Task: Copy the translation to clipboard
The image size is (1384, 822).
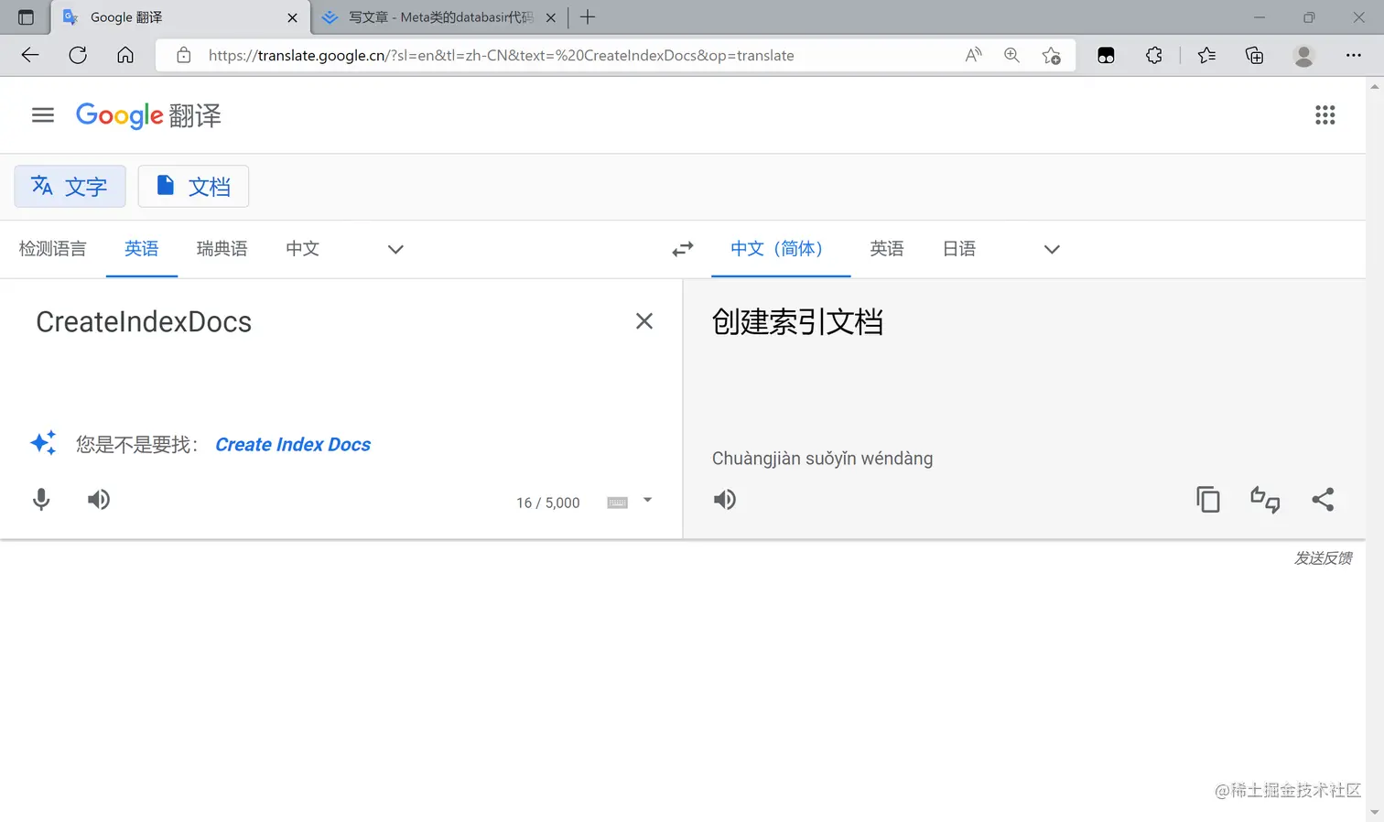Action: point(1208,499)
